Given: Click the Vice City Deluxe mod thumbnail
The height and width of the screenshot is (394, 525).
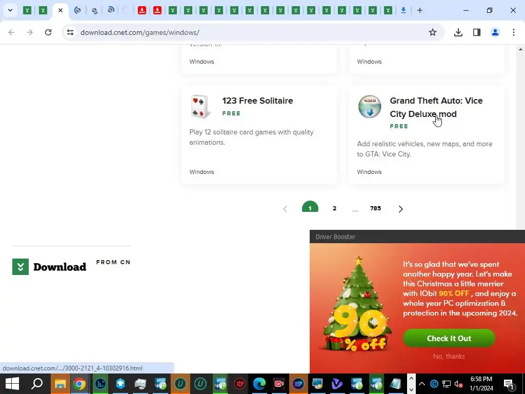Looking at the screenshot, I should click(x=370, y=107).
